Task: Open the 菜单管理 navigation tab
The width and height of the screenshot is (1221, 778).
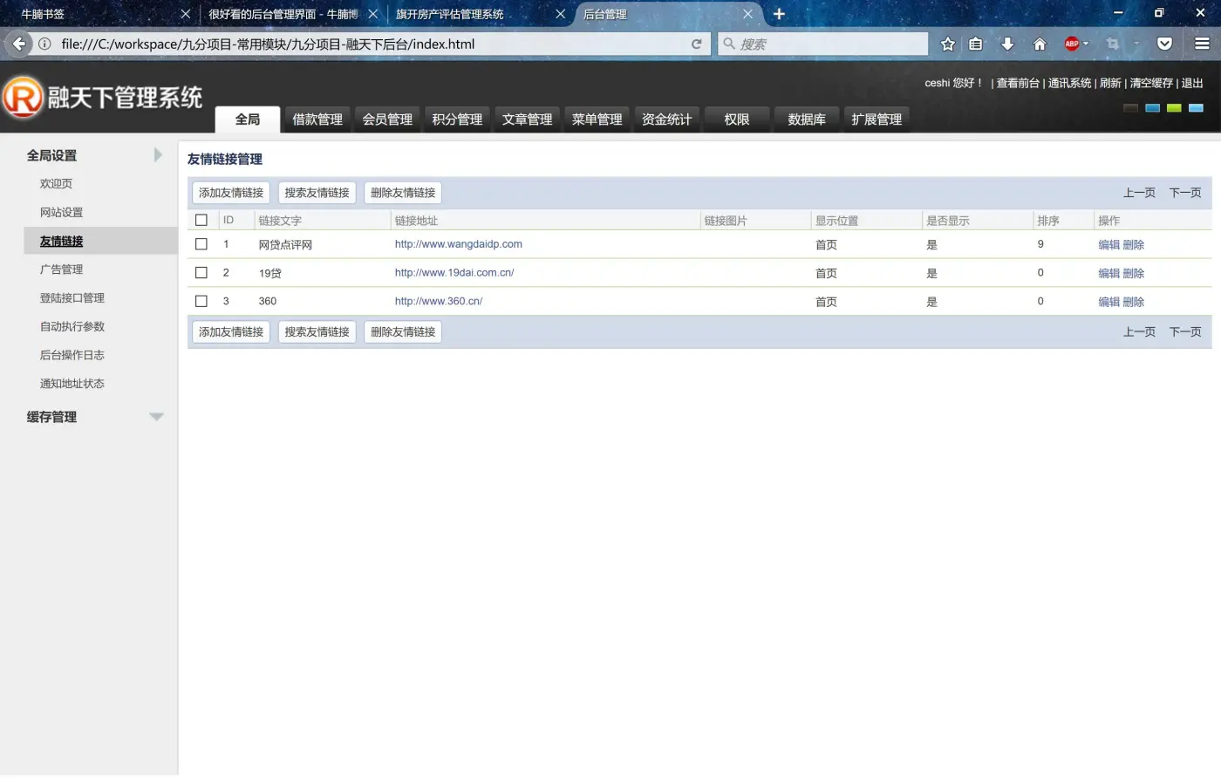Action: click(x=597, y=119)
